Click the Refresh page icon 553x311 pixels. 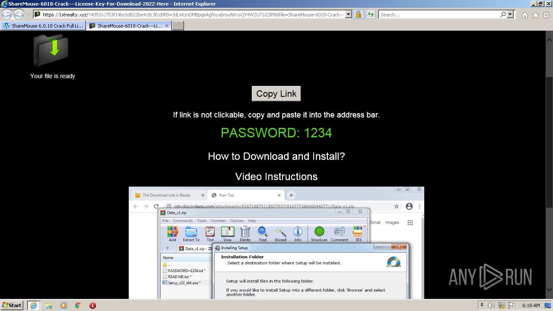370,14
